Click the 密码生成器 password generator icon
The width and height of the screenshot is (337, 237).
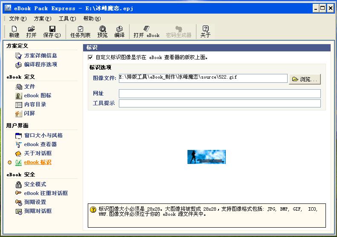click(x=179, y=29)
